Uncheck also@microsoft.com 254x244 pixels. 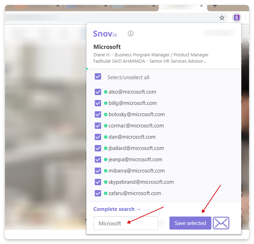98,92
